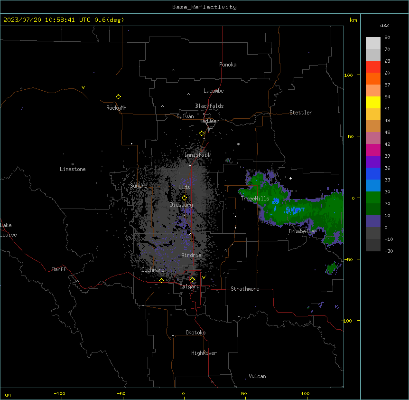
Task: Click the white plus marker northeast of ThreeHills
Action: click(290, 178)
